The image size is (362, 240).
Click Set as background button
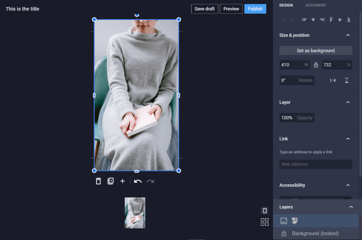[316, 51]
